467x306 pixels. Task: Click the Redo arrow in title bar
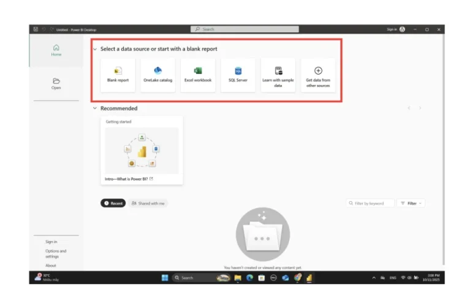[52, 29]
